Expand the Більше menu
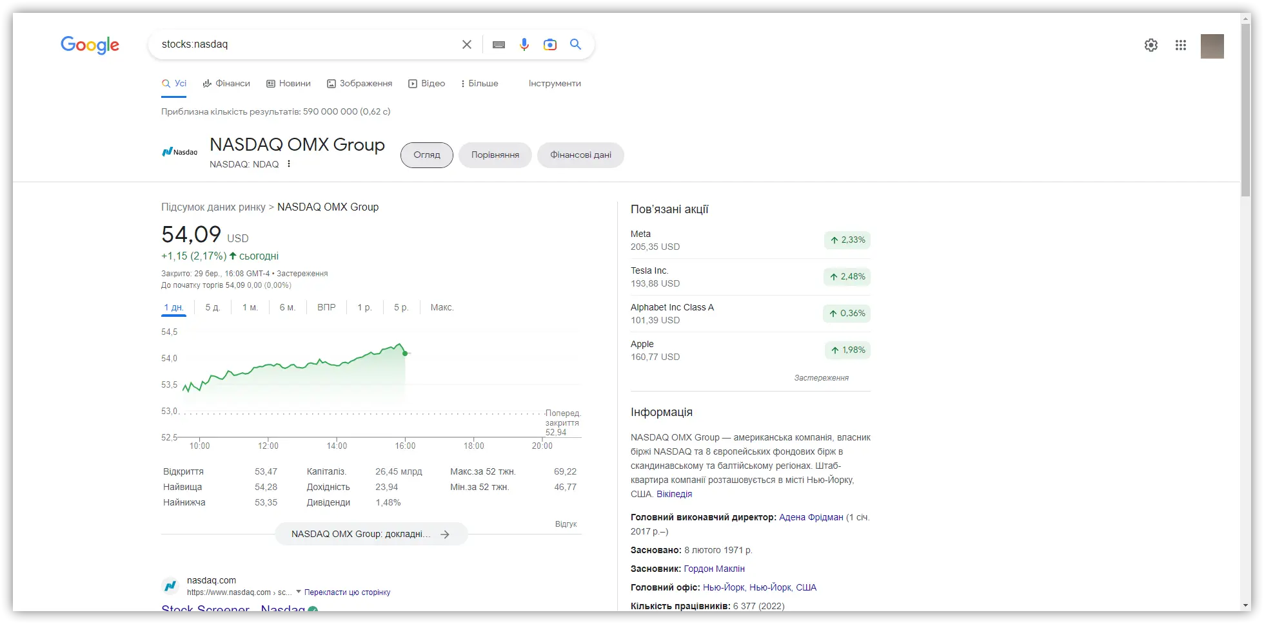Screen dimensions: 1264x624 point(480,84)
